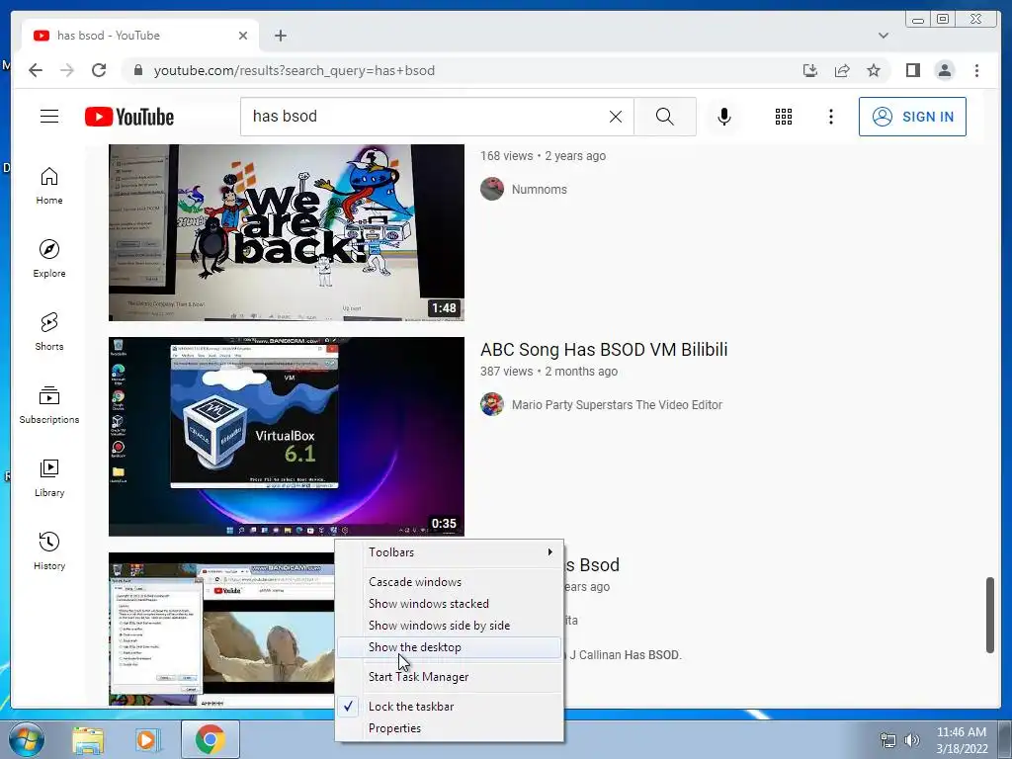
Task: Click the SIGN IN button
Action: [912, 117]
